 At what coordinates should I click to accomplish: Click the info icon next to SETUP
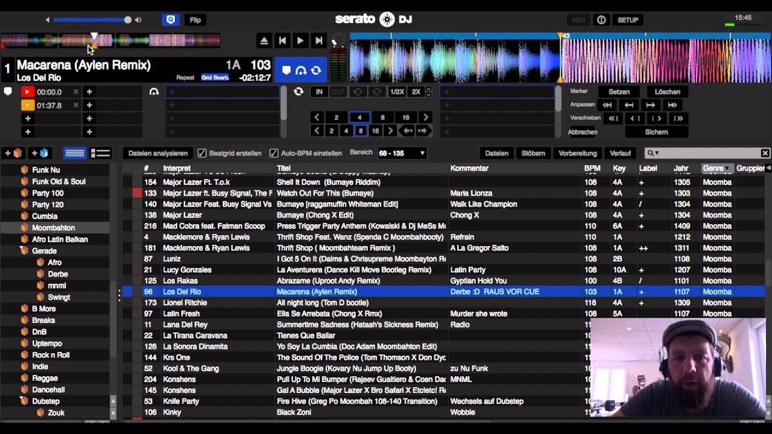coord(601,20)
